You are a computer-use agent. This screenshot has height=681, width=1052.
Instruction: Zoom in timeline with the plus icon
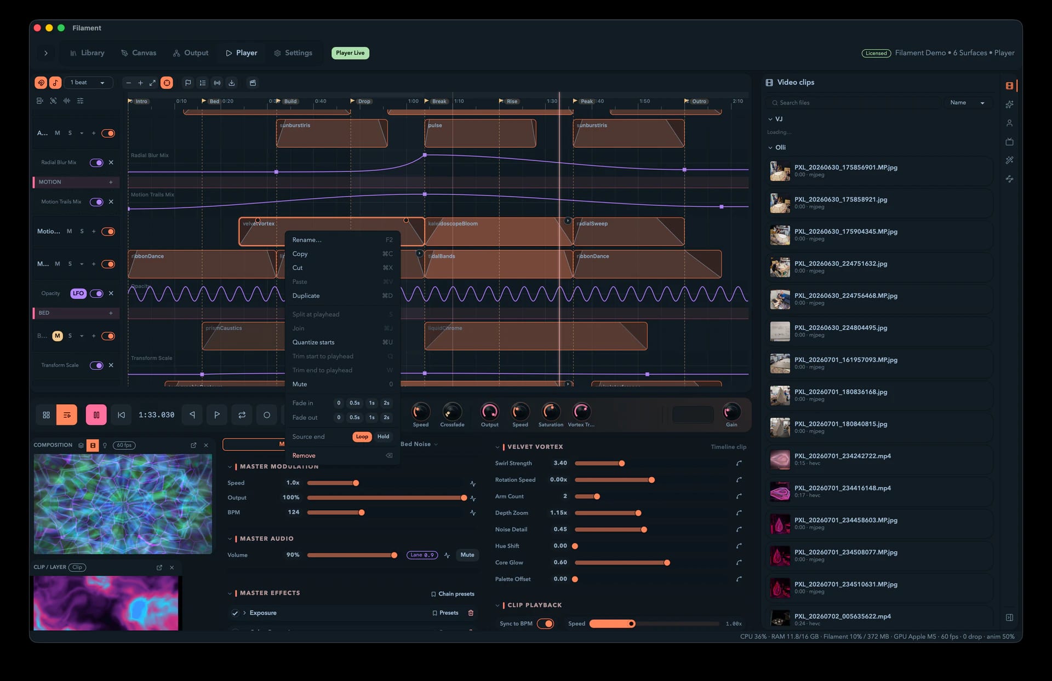tap(140, 83)
